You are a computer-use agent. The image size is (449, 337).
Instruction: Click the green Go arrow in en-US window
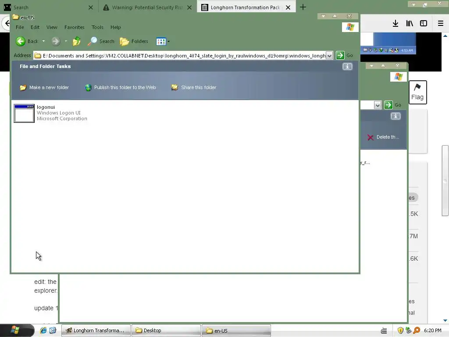click(340, 55)
